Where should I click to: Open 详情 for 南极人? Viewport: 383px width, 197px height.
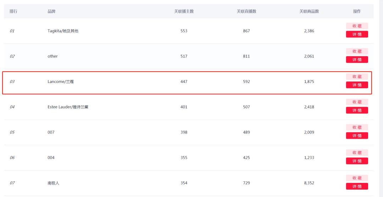(357, 186)
